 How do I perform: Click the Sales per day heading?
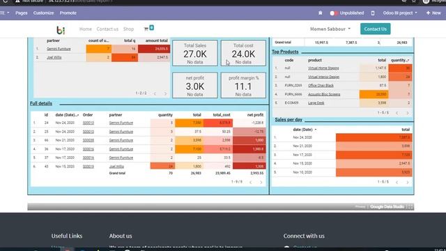(289, 120)
